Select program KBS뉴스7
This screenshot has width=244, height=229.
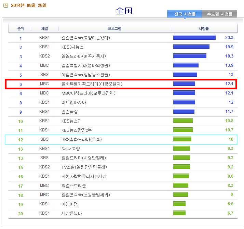(x=71, y=121)
